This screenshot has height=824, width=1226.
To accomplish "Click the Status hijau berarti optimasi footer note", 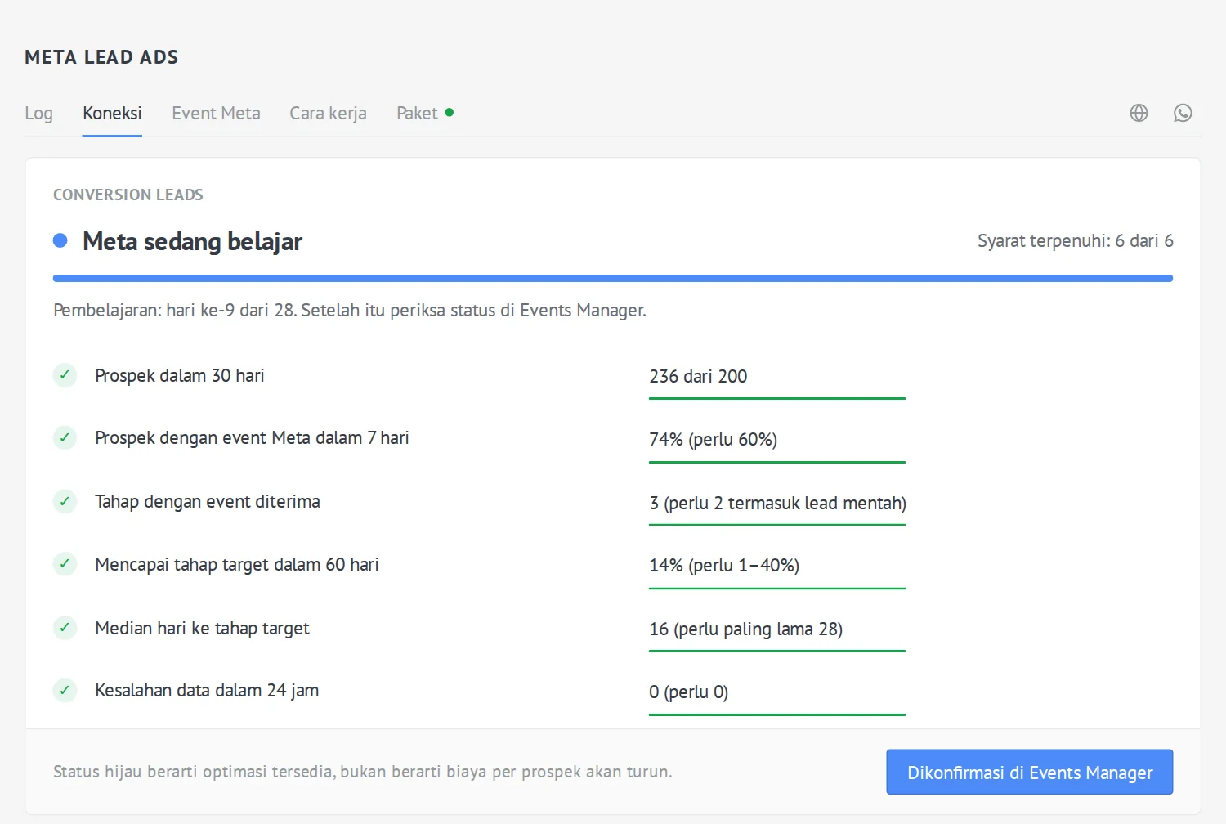I will click(x=363, y=772).
